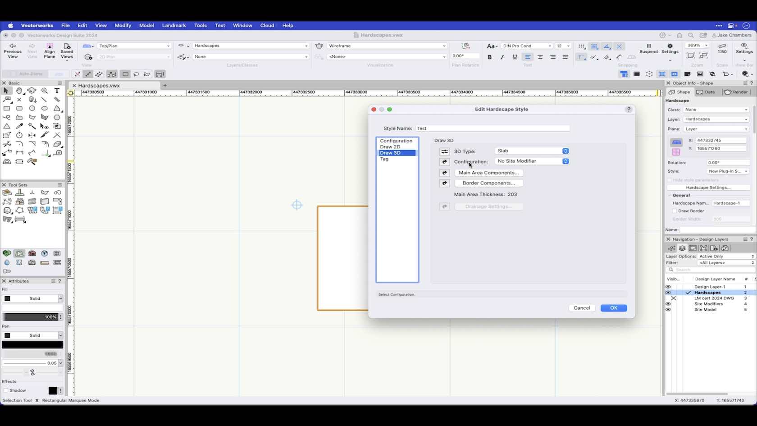Open Plane dropdown in Object Info
The height and width of the screenshot is (426, 757).
(x=716, y=129)
